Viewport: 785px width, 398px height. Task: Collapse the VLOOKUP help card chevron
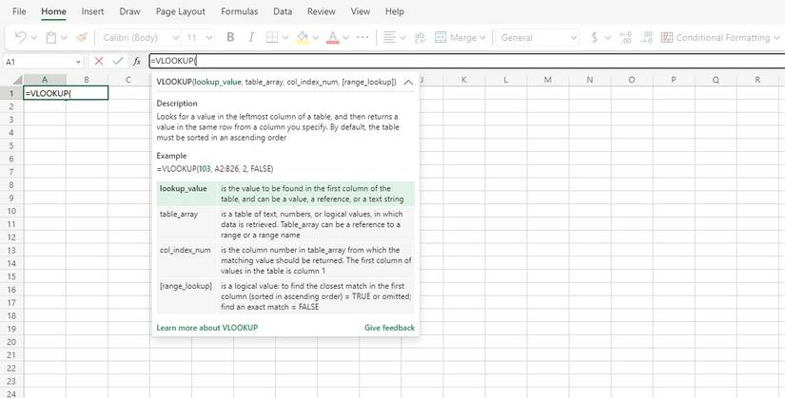[408, 83]
